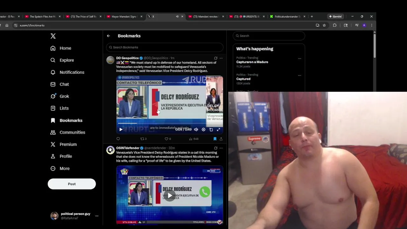Like the DD Geopolitics post
Image resolution: width=407 pixels, height=229 pixels.
coord(168,139)
